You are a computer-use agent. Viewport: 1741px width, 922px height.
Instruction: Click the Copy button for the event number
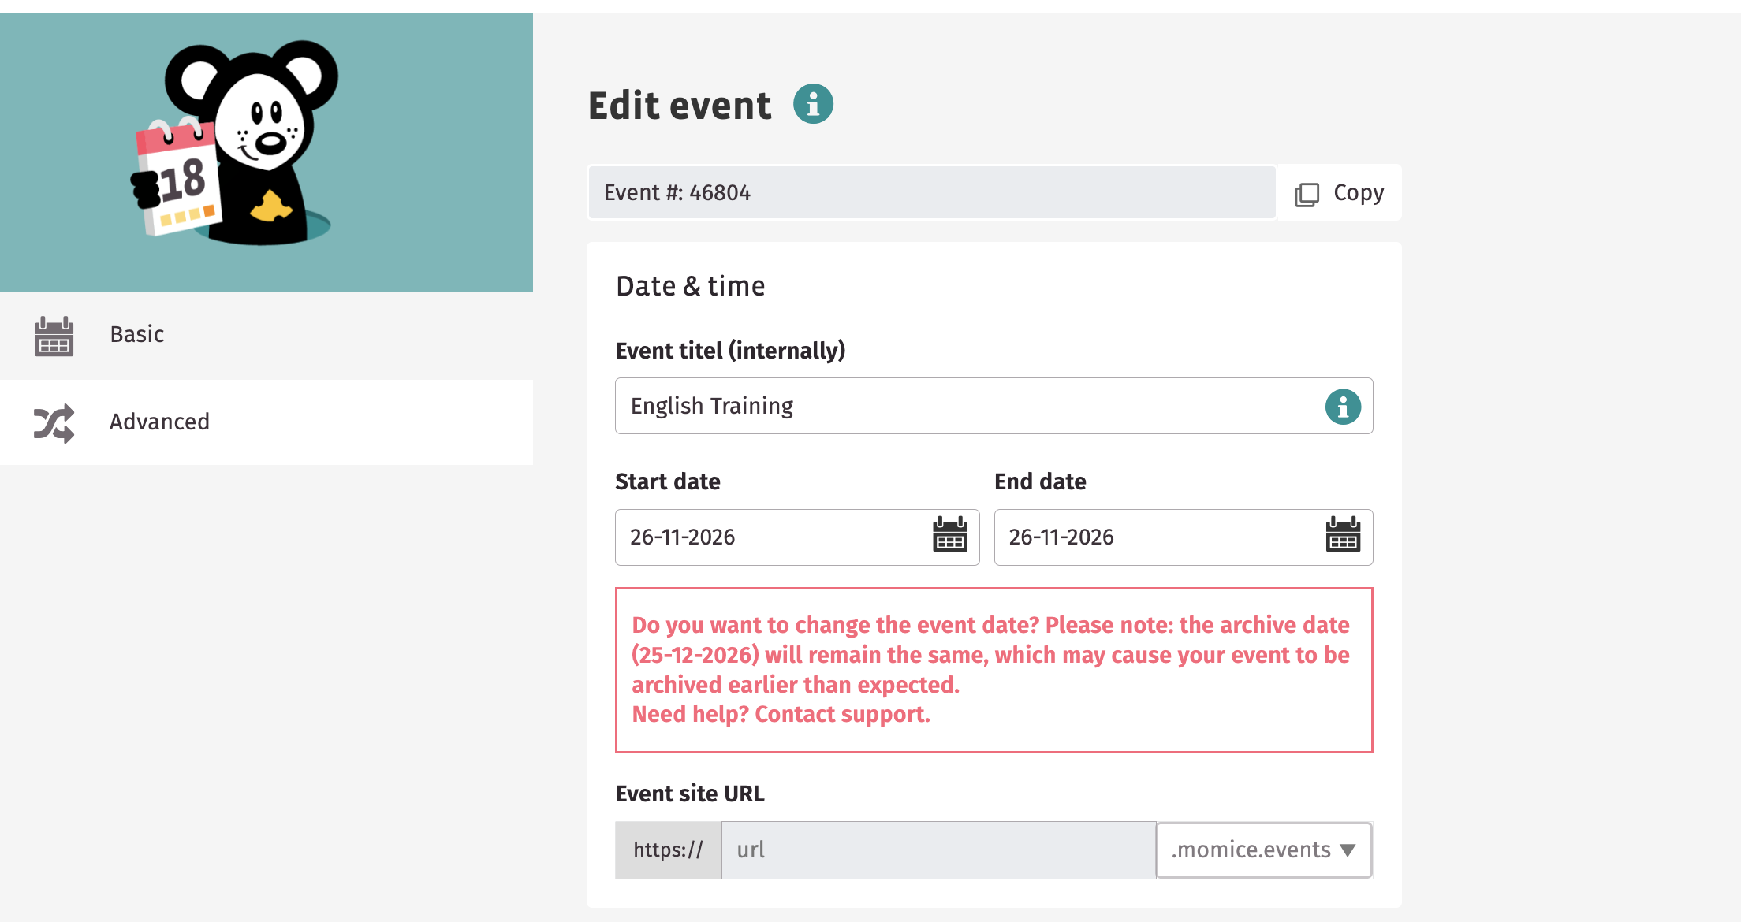pos(1338,192)
